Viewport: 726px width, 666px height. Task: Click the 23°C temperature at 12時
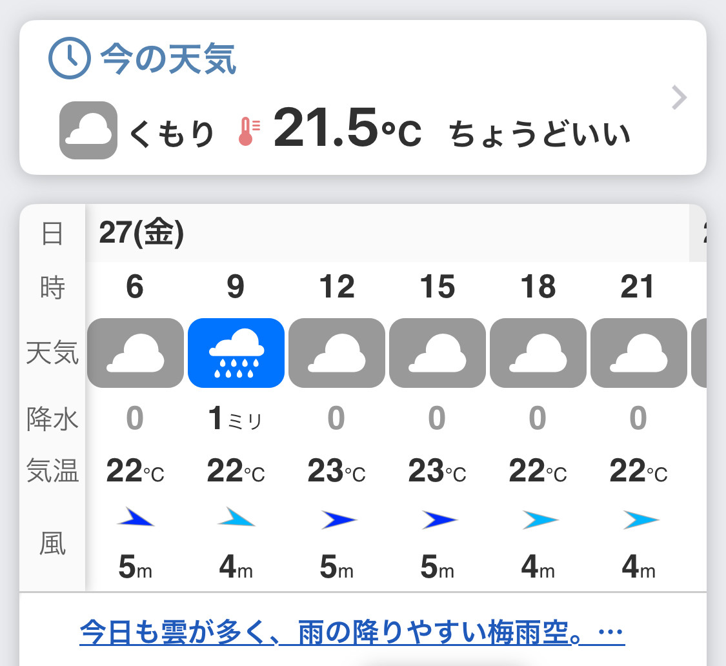[x=337, y=471]
